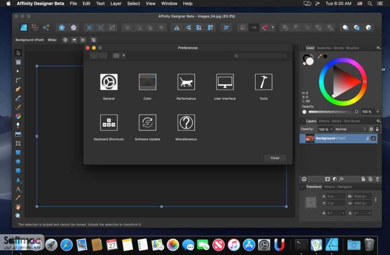This screenshot has width=390, height=255.
Task: Select the Ellipse tool
Action: coord(18,161)
